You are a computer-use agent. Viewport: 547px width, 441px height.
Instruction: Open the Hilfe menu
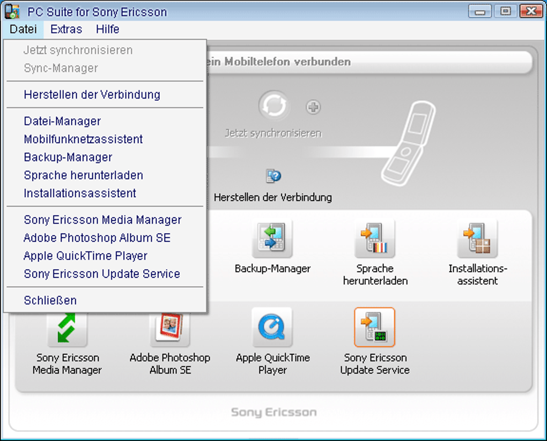[107, 29]
